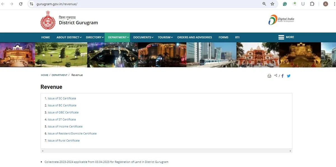Viewport: 336px width, 167px height.
Task: Share the page on Facebook
Action: [283, 76]
